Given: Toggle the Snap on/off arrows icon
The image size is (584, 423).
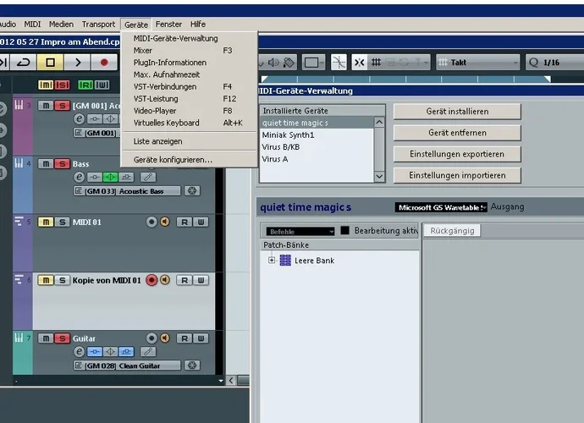Looking at the screenshot, I should (359, 63).
